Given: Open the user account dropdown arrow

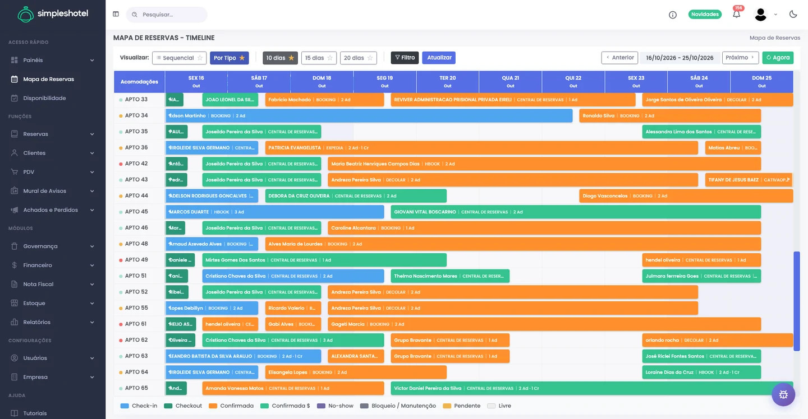Looking at the screenshot, I should (x=775, y=15).
